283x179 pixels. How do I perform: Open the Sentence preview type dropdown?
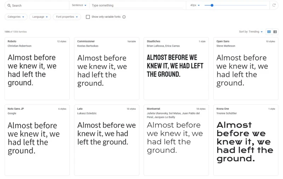click(79, 5)
